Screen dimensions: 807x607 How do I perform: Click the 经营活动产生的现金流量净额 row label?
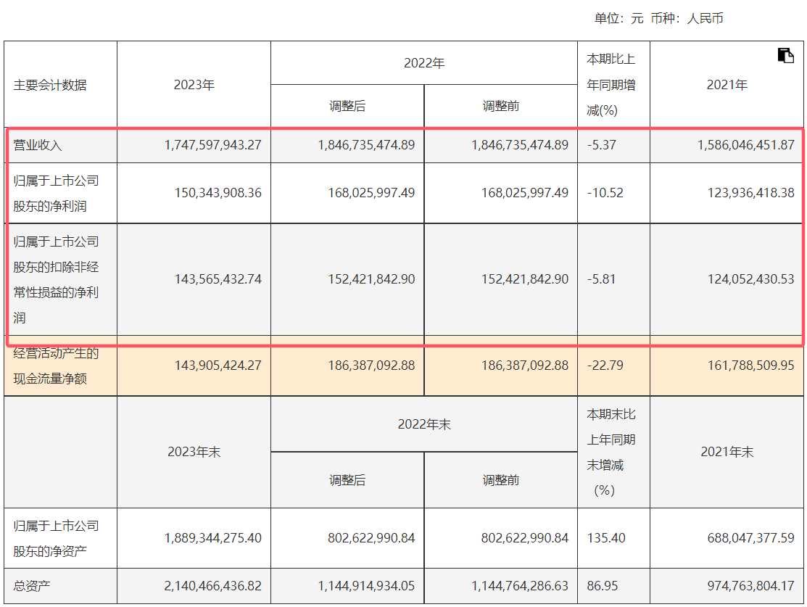[57, 366]
